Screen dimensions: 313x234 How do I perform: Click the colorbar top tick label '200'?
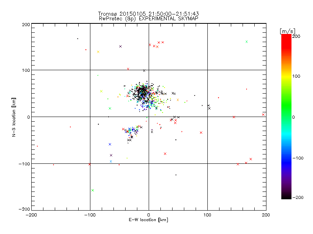click(296, 36)
